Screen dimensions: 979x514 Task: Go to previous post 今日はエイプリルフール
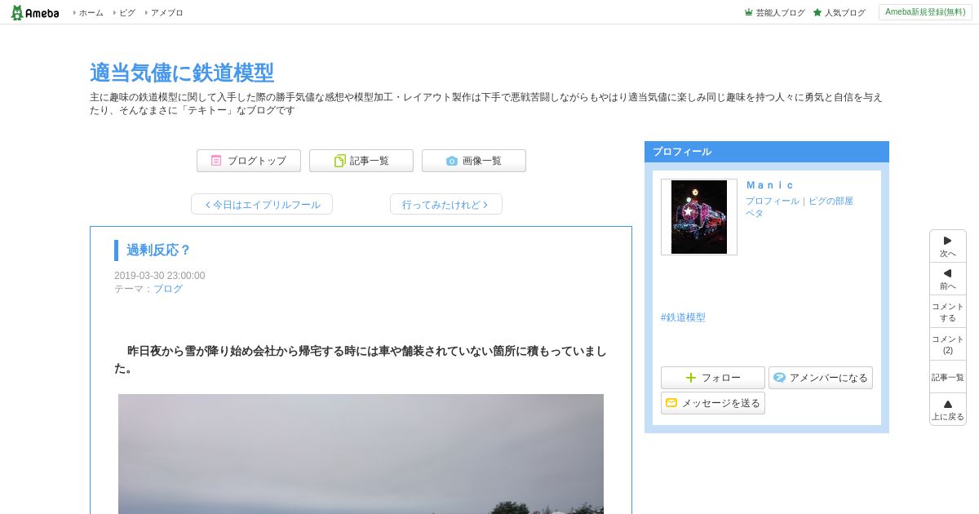262,204
